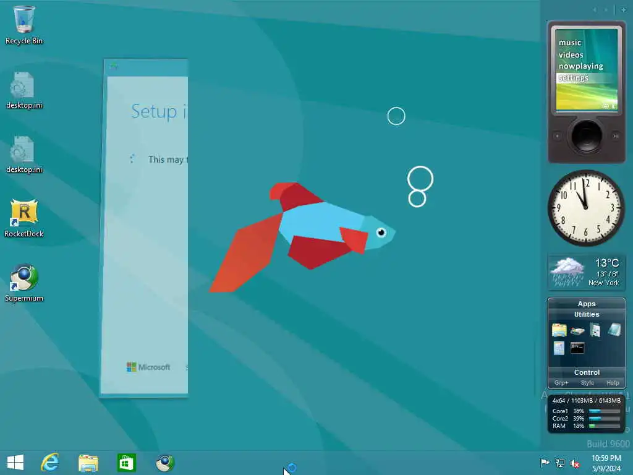Click the Grp+ button in launcher gadget
Image resolution: width=633 pixels, height=475 pixels.
click(x=561, y=382)
